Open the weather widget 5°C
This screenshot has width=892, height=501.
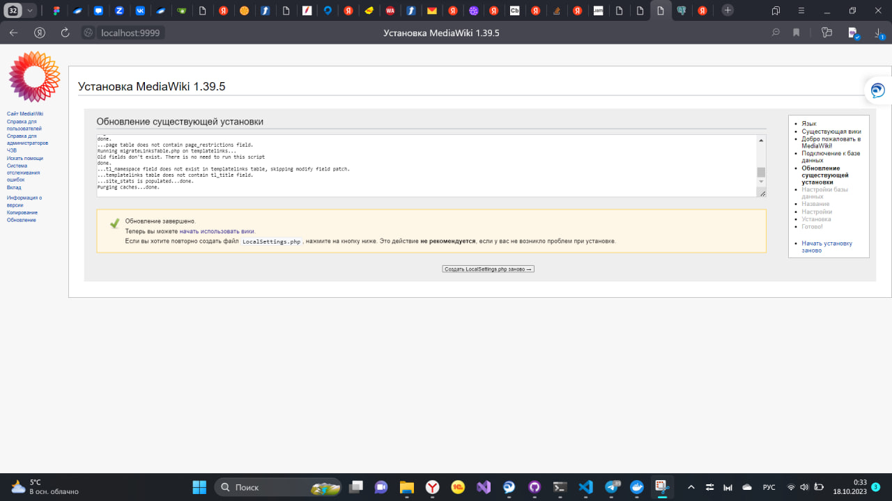pyautogui.click(x=45, y=487)
